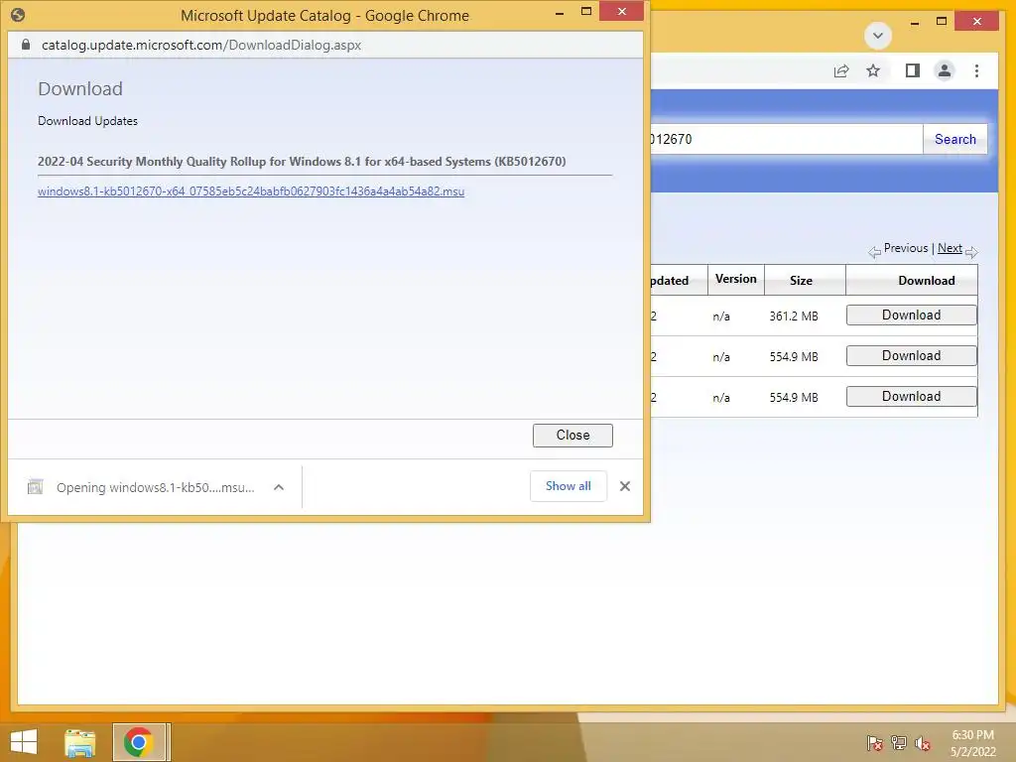Close the background Chrome window with the red X button
The width and height of the screenshot is (1016, 762).
[x=977, y=22]
